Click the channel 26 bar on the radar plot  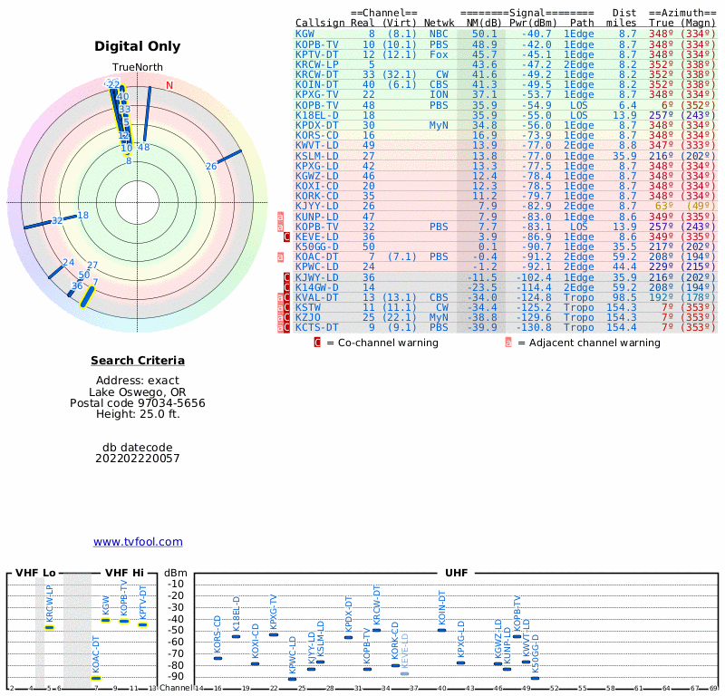tap(227, 158)
